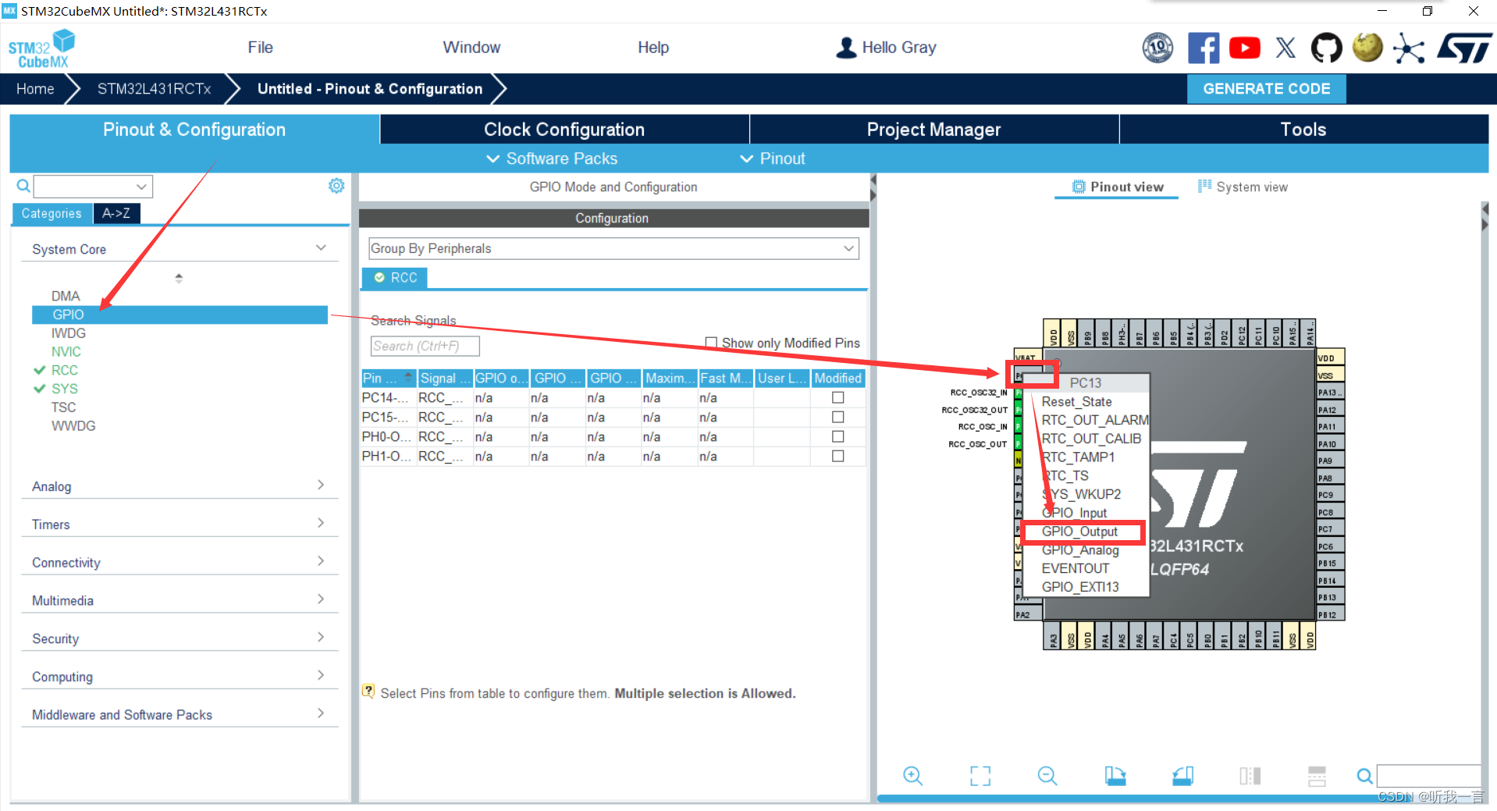Screen dimensions: 1497x811
Task: Click the vertical split view icon
Action: click(1250, 775)
